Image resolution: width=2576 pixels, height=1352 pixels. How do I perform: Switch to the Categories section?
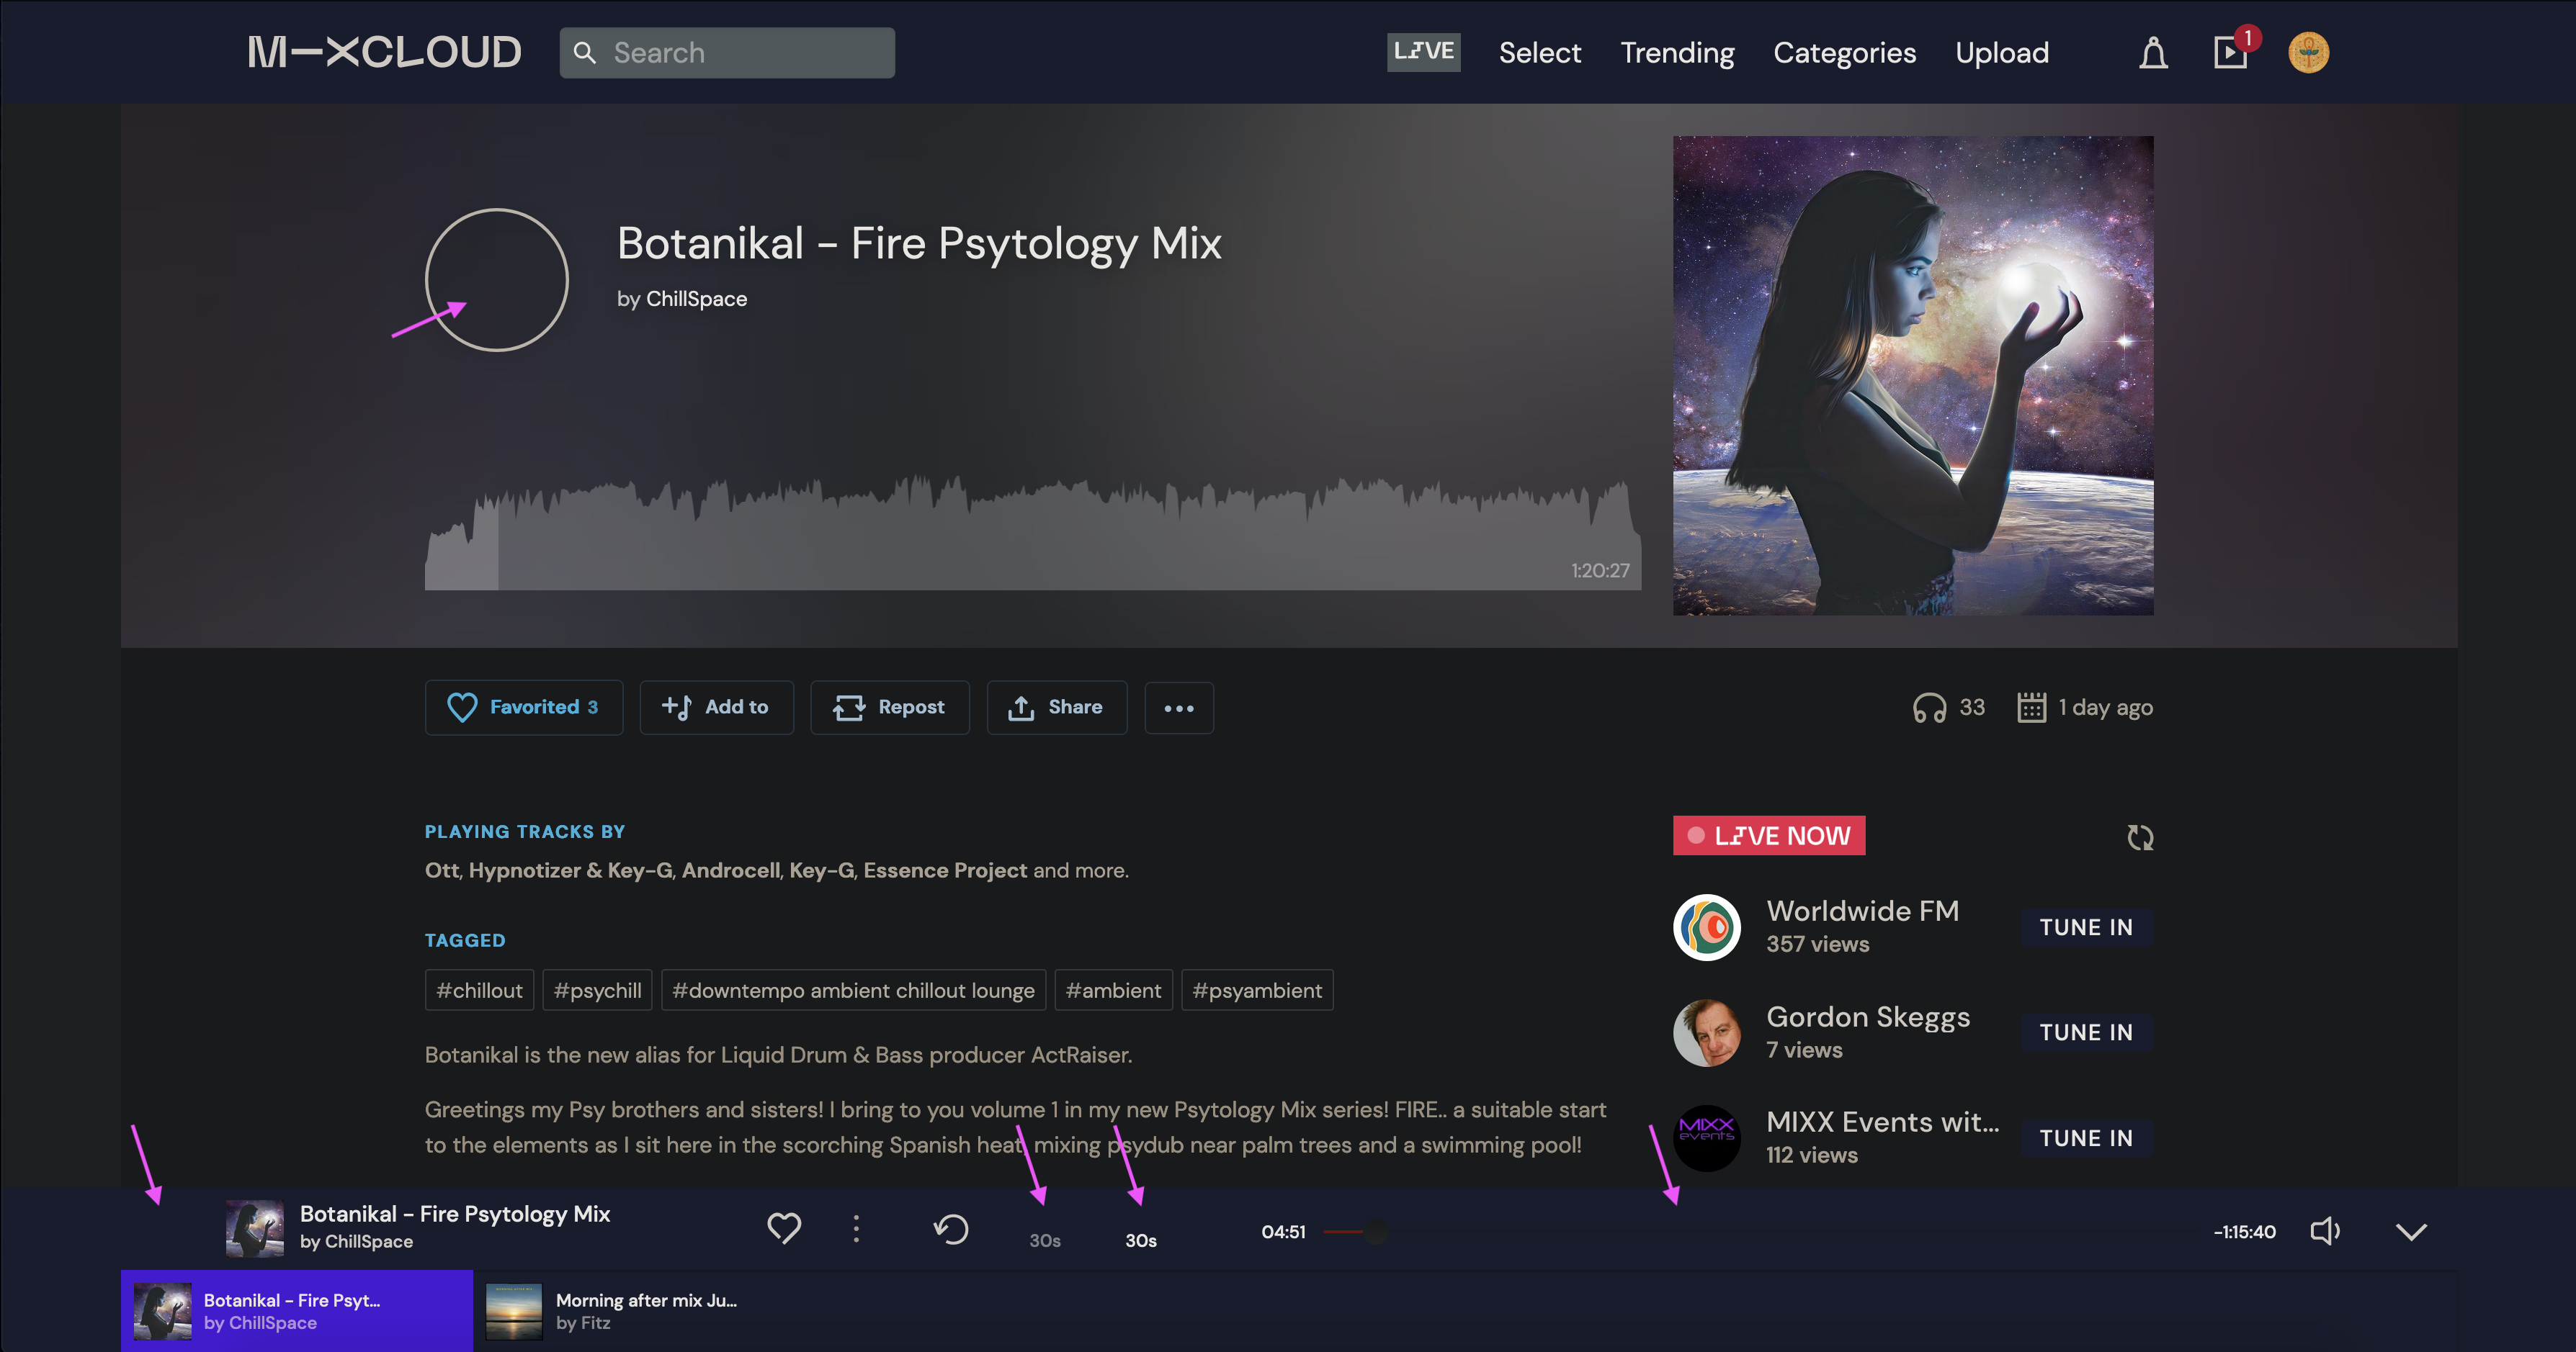1844,52
